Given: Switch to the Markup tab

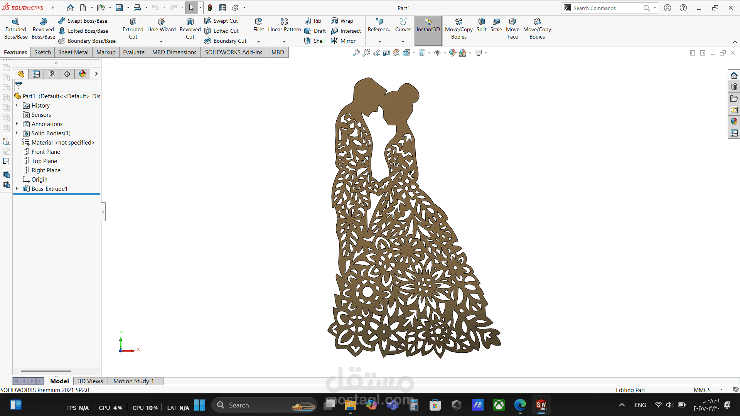Looking at the screenshot, I should click(106, 52).
